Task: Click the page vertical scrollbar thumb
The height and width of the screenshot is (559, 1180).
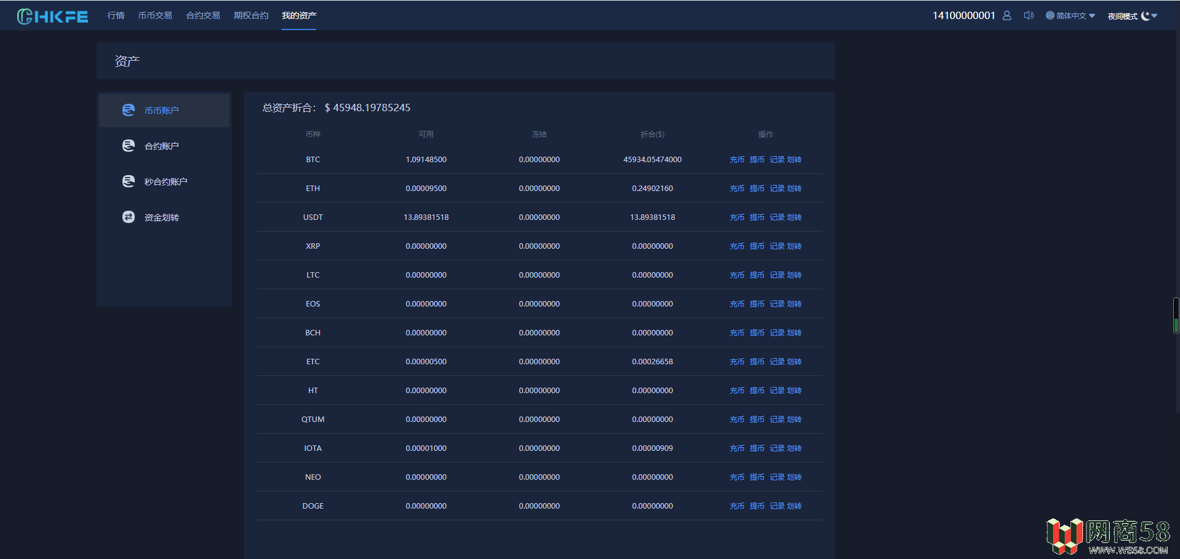Action: coord(1176,316)
